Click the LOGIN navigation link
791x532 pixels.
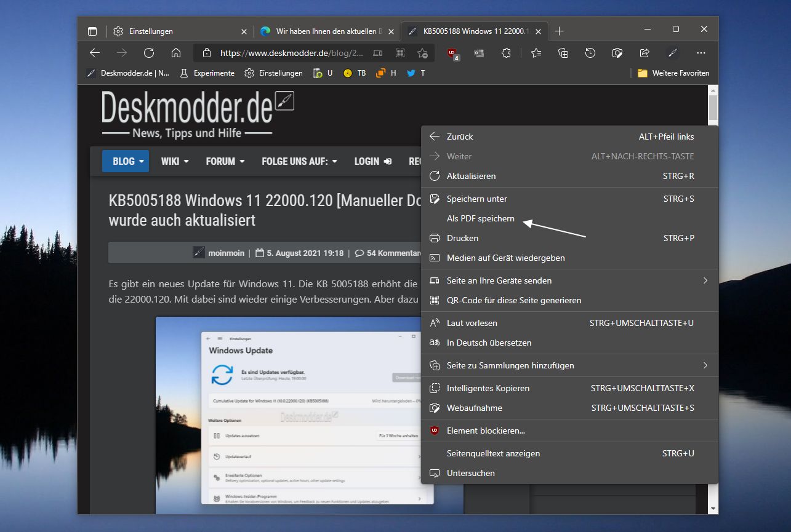tap(373, 161)
